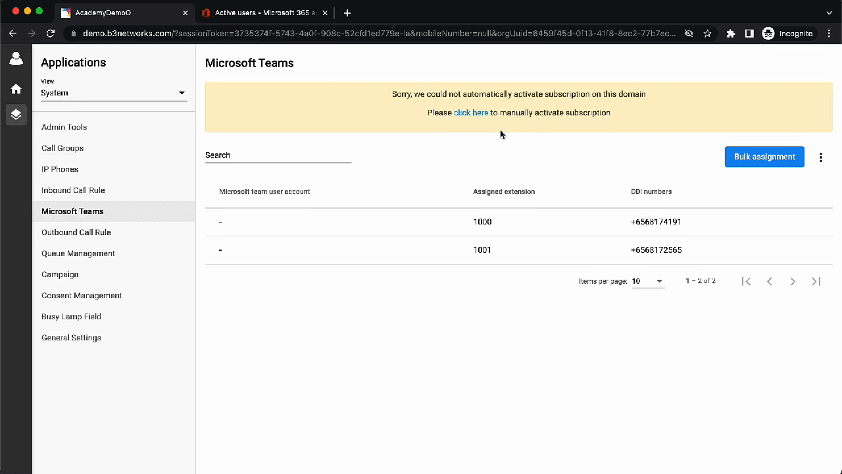
Task: Click the '1 – 2 of 2' pagination text
Action: click(x=701, y=281)
